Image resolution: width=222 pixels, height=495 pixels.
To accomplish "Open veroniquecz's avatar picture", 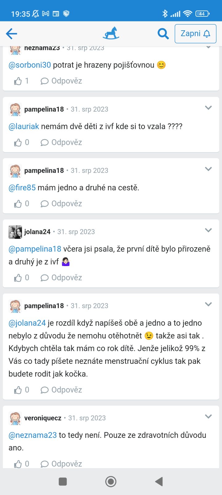I will (15, 418).
